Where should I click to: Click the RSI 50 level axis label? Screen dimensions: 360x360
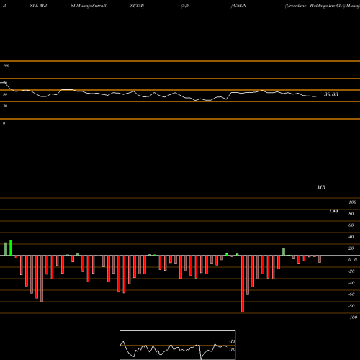pos(5,94)
